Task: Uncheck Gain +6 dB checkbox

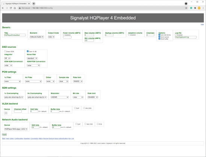Action: point(28,51)
